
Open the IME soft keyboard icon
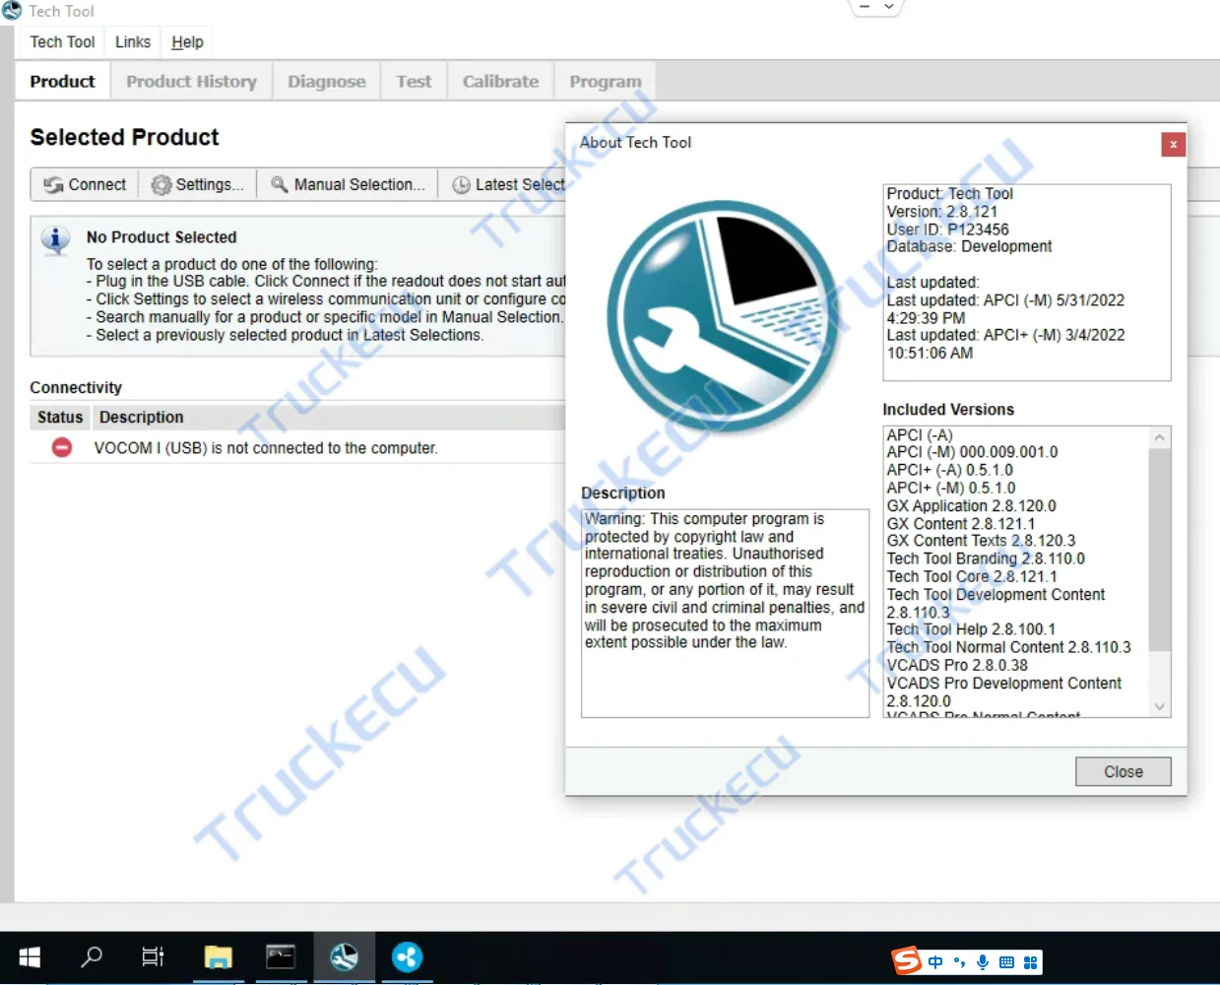(x=1006, y=962)
